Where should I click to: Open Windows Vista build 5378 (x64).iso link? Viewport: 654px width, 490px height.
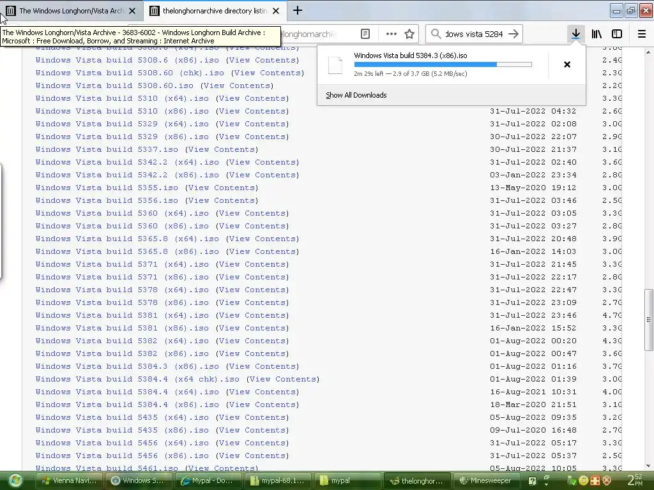tap(122, 290)
